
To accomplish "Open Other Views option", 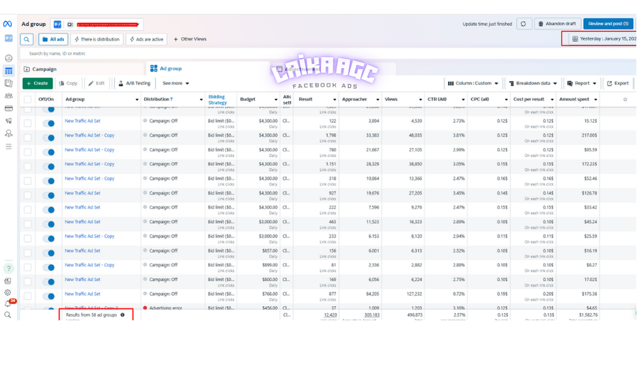I will tap(190, 39).
